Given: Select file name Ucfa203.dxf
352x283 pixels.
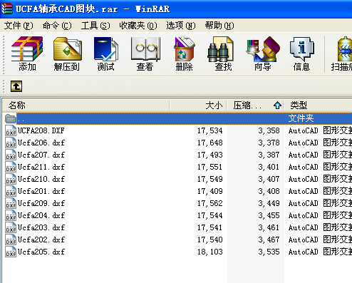Looking at the screenshot, I should click(x=41, y=227).
